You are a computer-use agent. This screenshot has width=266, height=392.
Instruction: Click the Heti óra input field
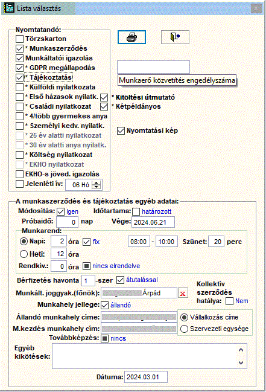pos(59,254)
